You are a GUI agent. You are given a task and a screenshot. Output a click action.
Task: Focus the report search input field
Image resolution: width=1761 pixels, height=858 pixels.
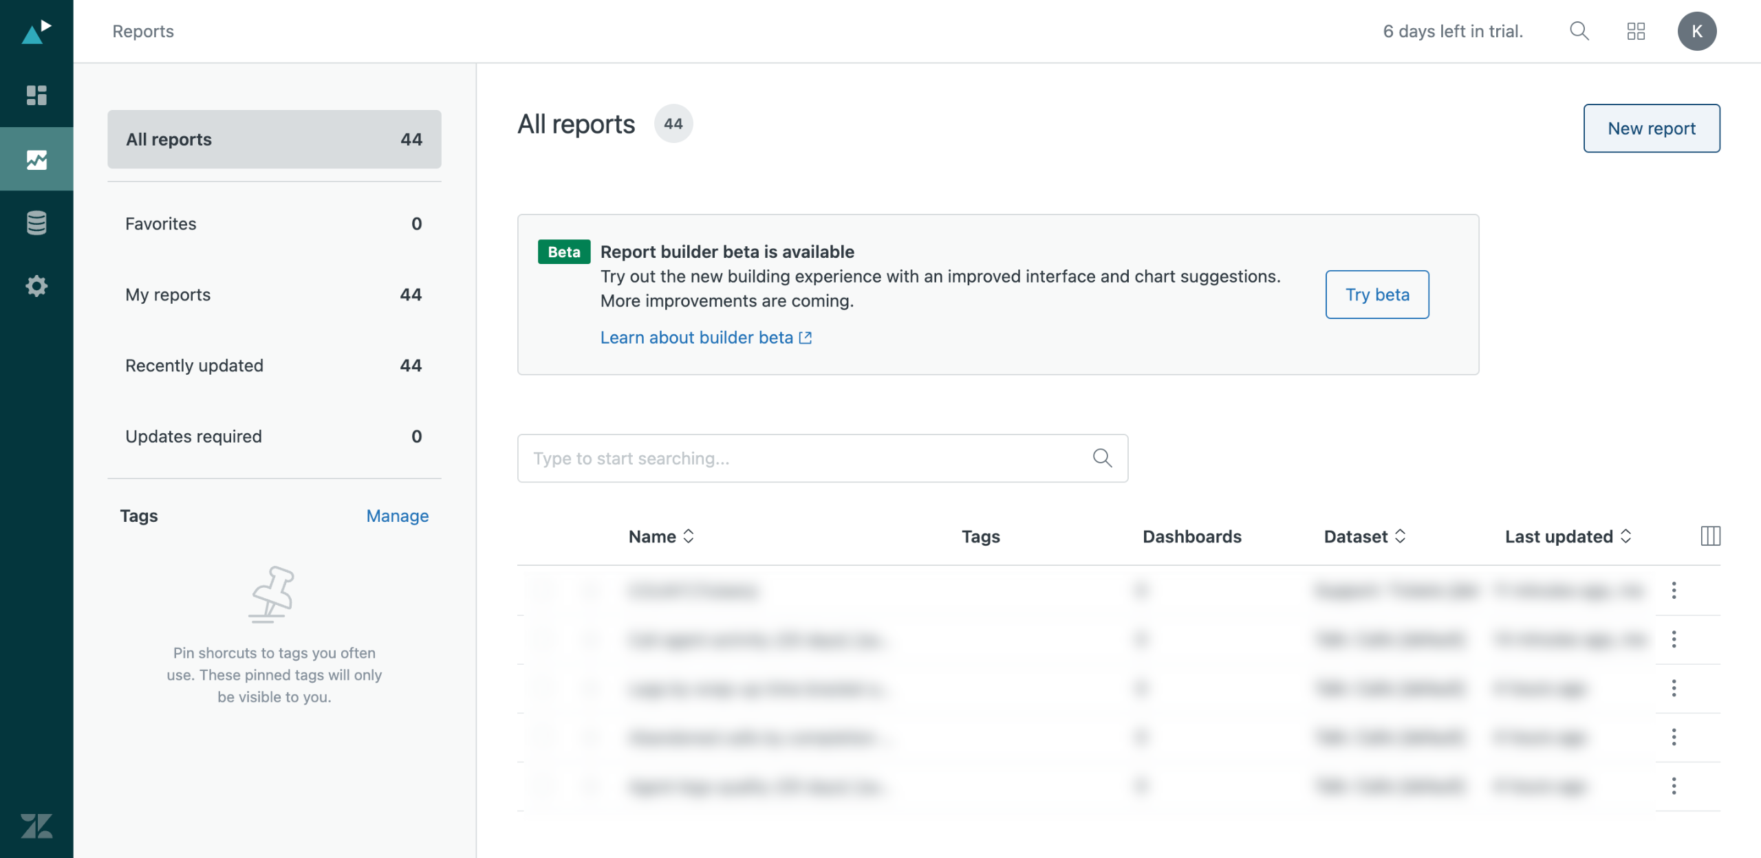pos(805,459)
